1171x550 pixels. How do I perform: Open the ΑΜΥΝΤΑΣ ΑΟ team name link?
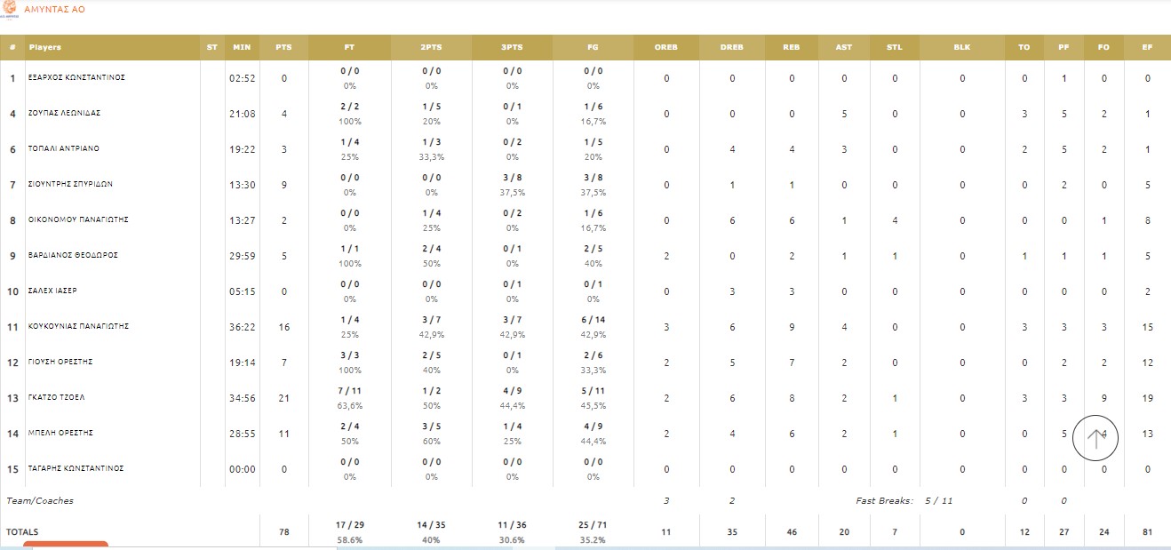coord(55,10)
